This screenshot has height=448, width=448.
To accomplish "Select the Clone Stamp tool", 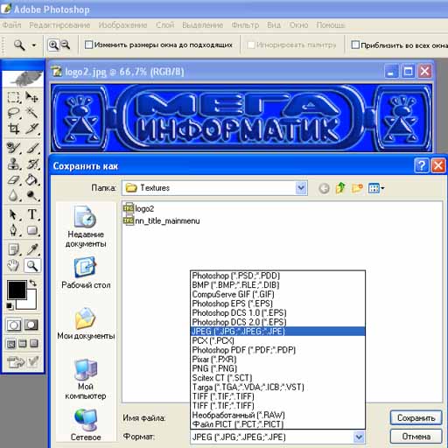I will pyautogui.click(x=13, y=164).
